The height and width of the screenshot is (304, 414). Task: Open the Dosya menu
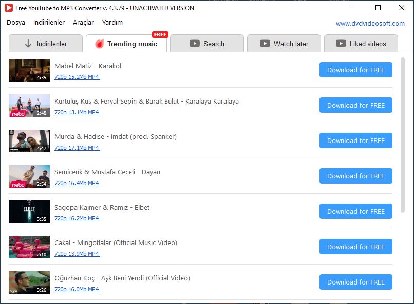click(x=16, y=23)
